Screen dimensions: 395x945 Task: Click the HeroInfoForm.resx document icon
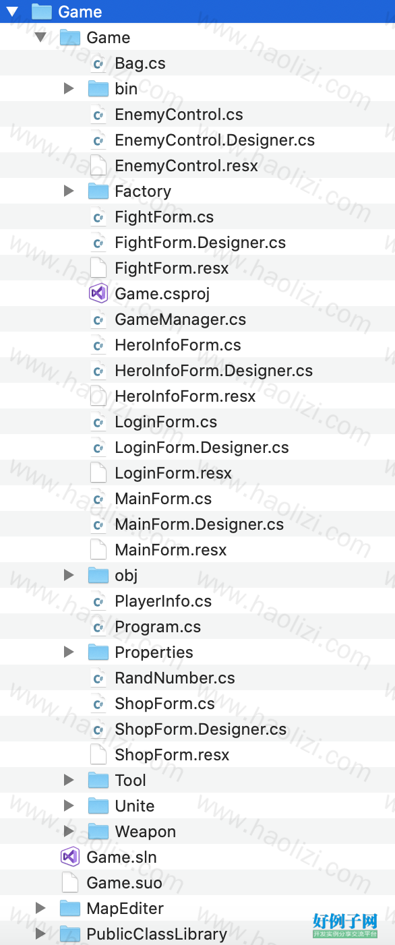pyautogui.click(x=98, y=396)
